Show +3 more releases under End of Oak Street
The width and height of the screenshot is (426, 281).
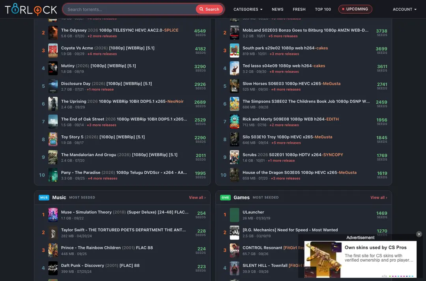point(101,125)
